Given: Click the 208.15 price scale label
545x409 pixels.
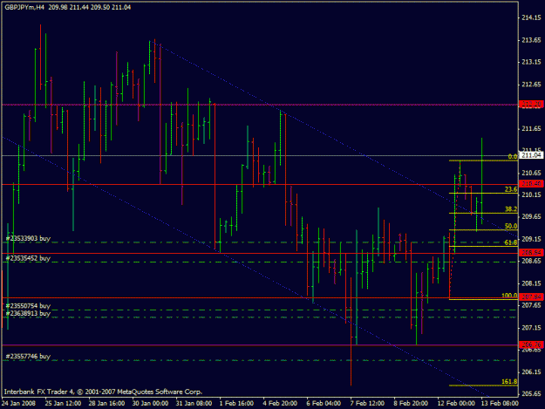Looking at the screenshot, I should click(x=531, y=283).
